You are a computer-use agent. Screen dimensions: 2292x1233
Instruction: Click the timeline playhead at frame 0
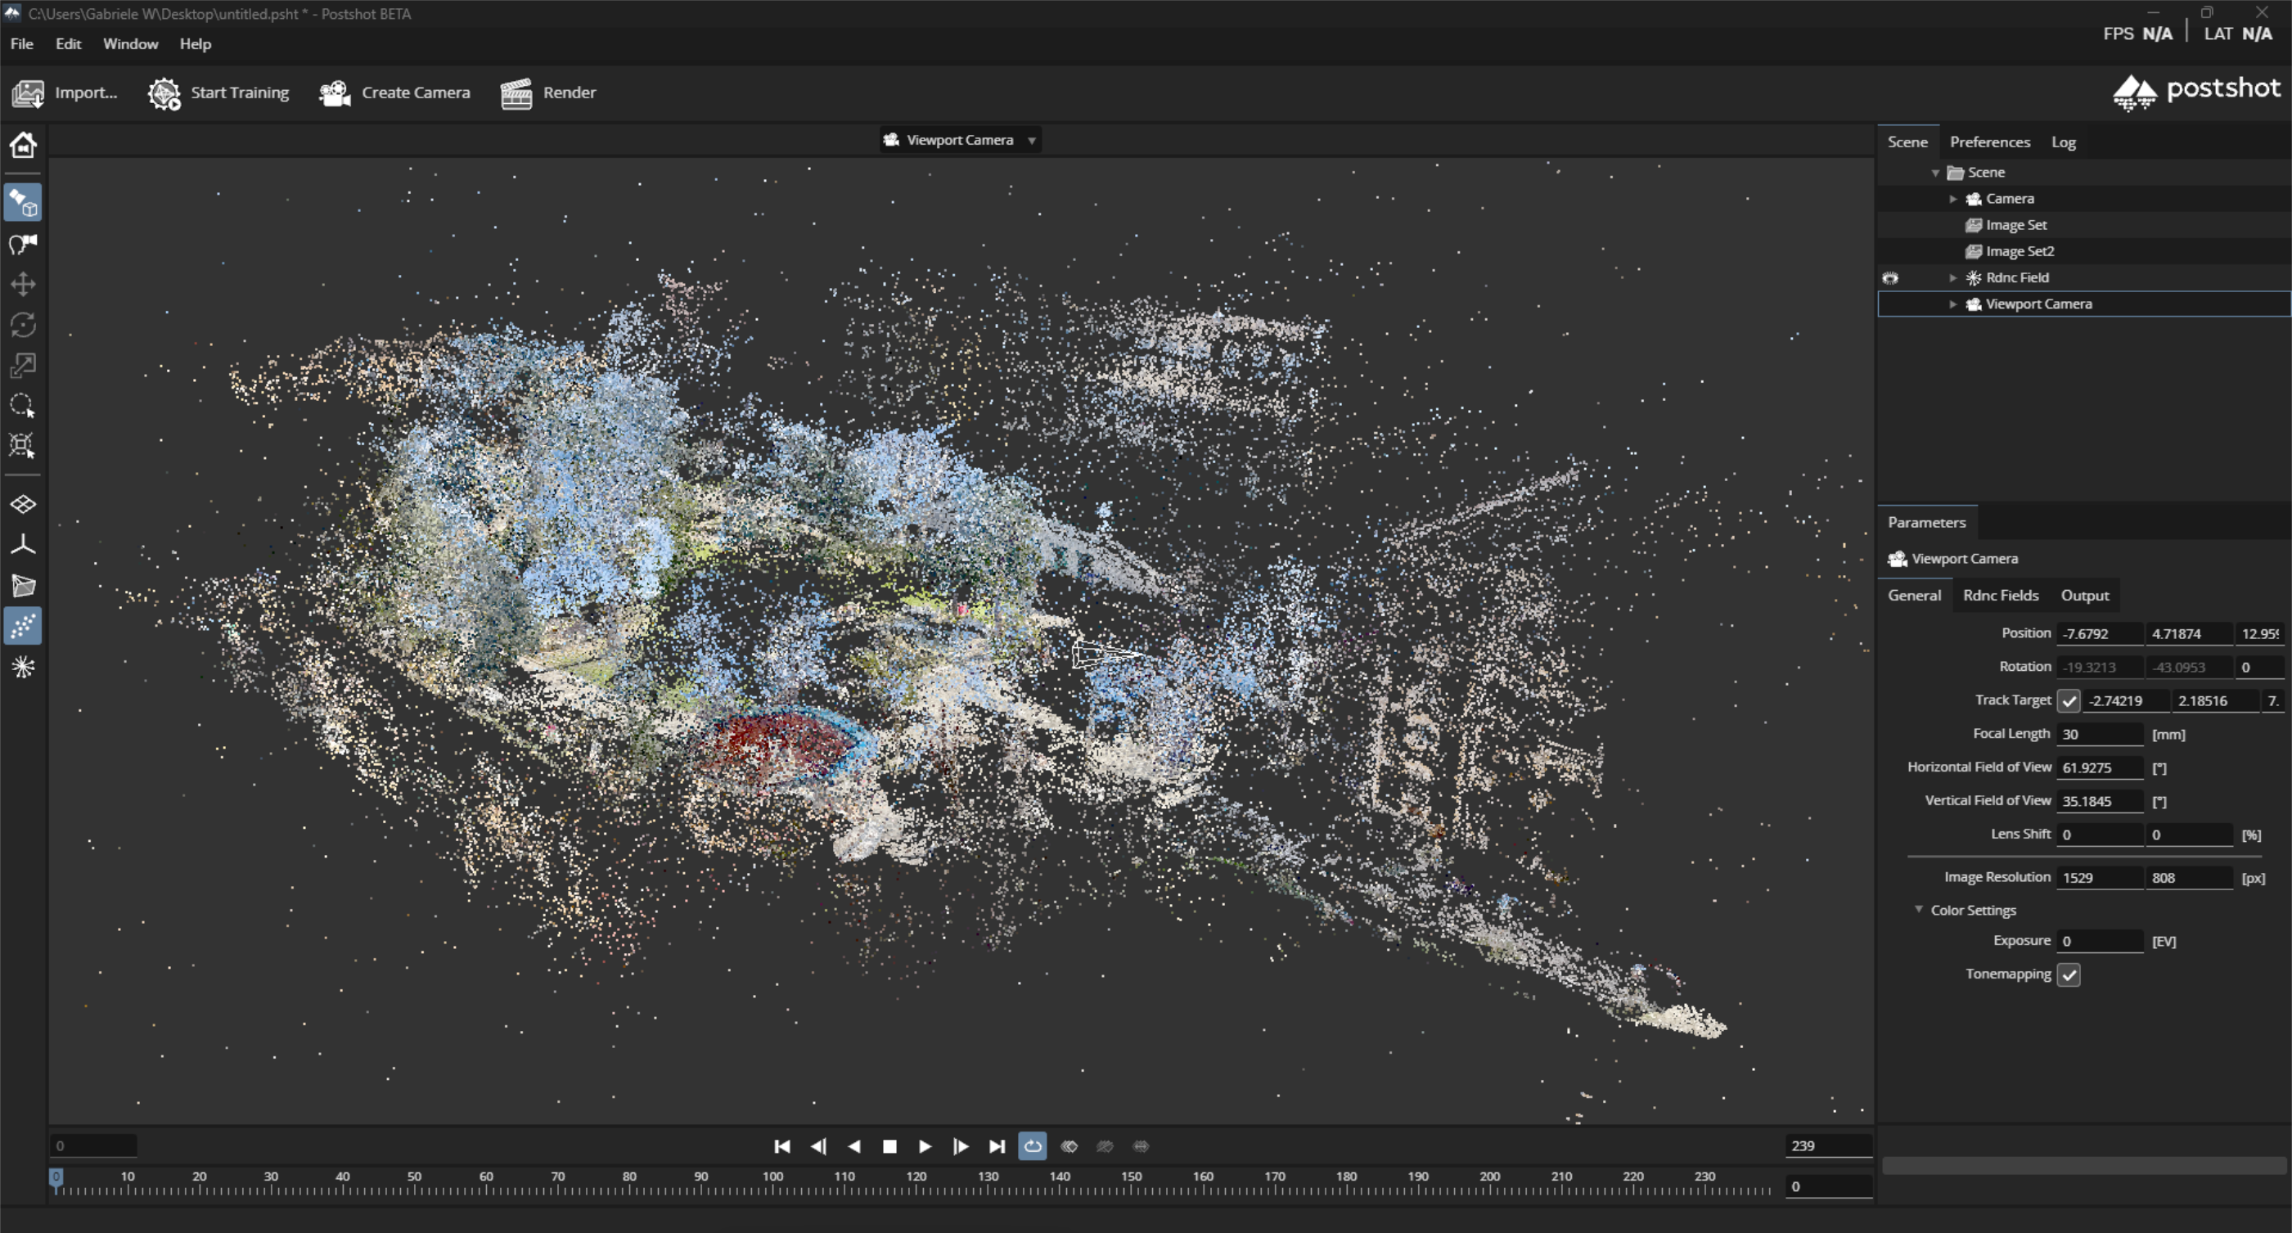click(x=56, y=1181)
